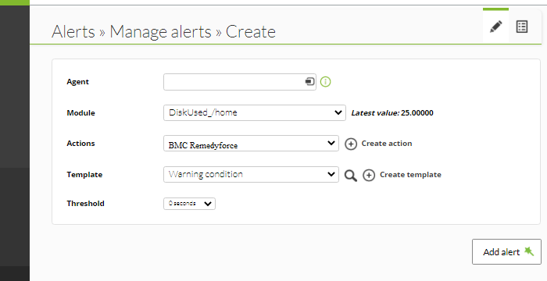Click the Threshold field label

pyautogui.click(x=85, y=204)
